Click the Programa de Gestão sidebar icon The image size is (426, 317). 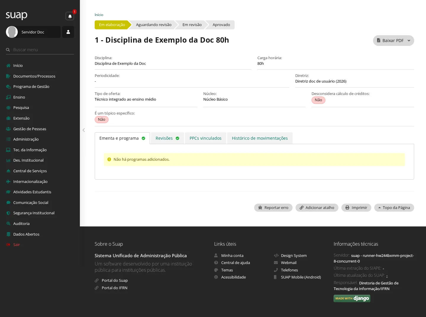click(8, 87)
